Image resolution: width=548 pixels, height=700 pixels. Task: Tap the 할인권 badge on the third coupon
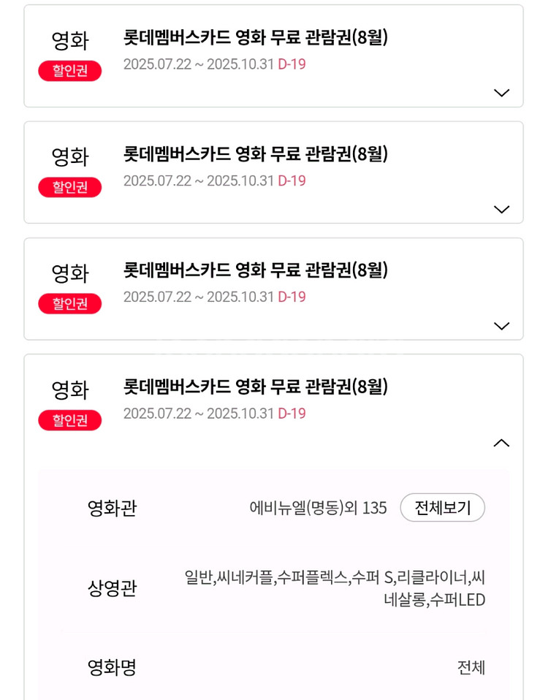point(70,303)
